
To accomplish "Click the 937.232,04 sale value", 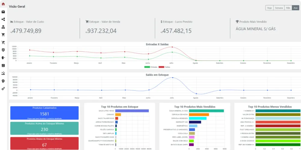I will [102, 31].
